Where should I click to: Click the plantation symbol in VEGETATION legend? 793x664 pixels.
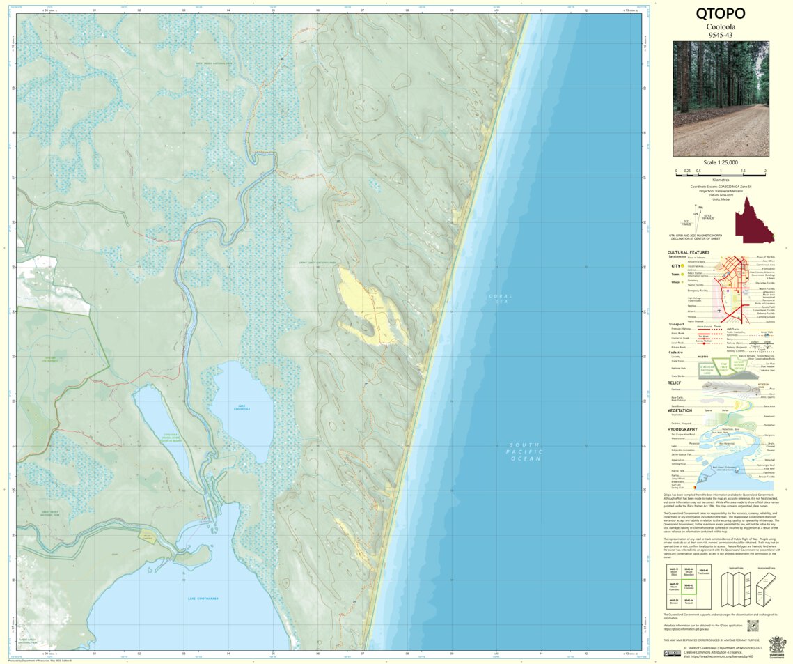752,426
